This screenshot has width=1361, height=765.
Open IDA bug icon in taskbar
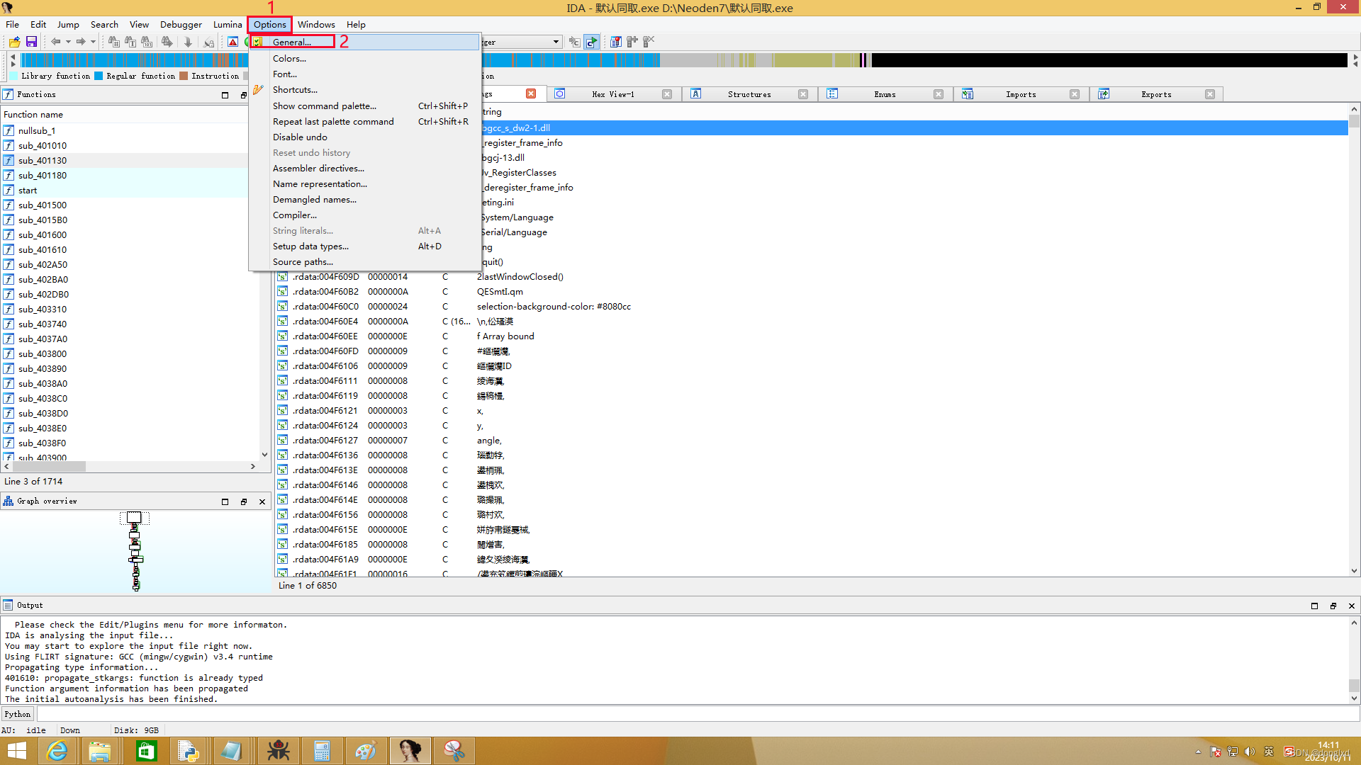coord(278,751)
